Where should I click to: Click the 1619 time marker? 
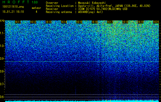point(141,22)
